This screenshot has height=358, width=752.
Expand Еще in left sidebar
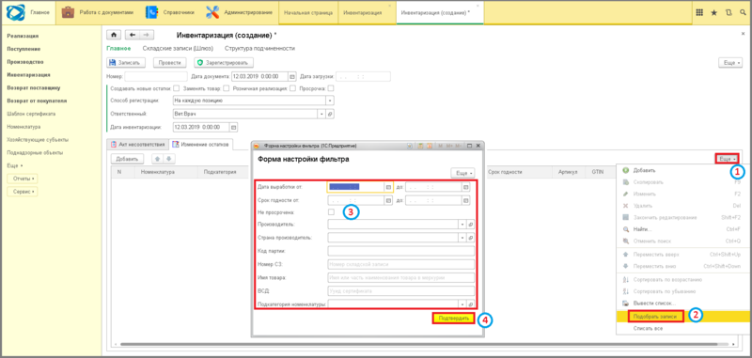(15, 165)
